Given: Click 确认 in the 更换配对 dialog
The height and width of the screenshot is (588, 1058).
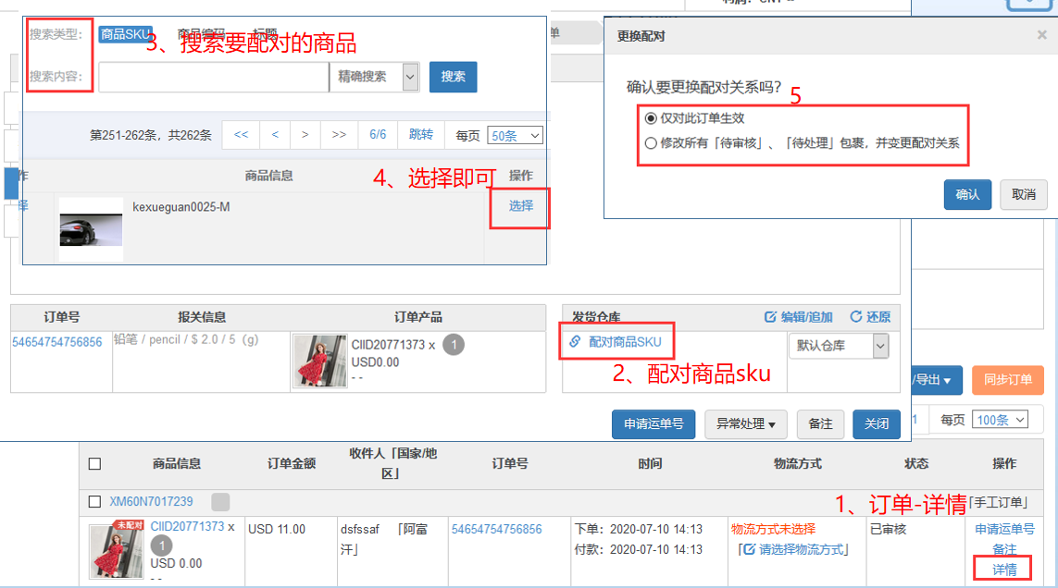Looking at the screenshot, I should point(967,195).
